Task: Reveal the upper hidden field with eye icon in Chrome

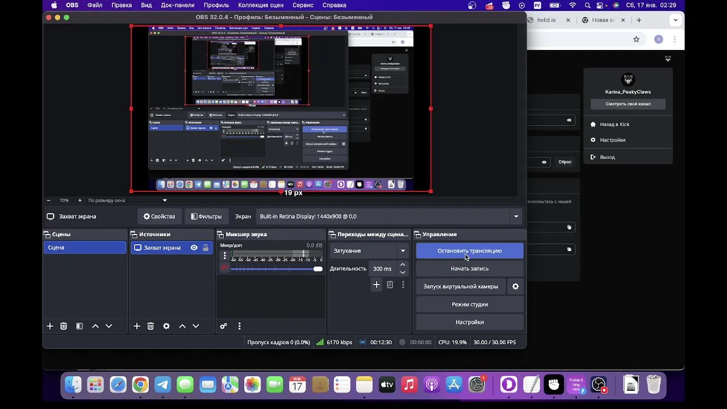Action: point(569,120)
